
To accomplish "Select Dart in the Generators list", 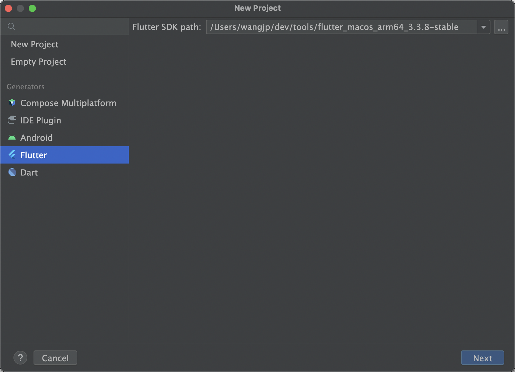I will pos(29,172).
